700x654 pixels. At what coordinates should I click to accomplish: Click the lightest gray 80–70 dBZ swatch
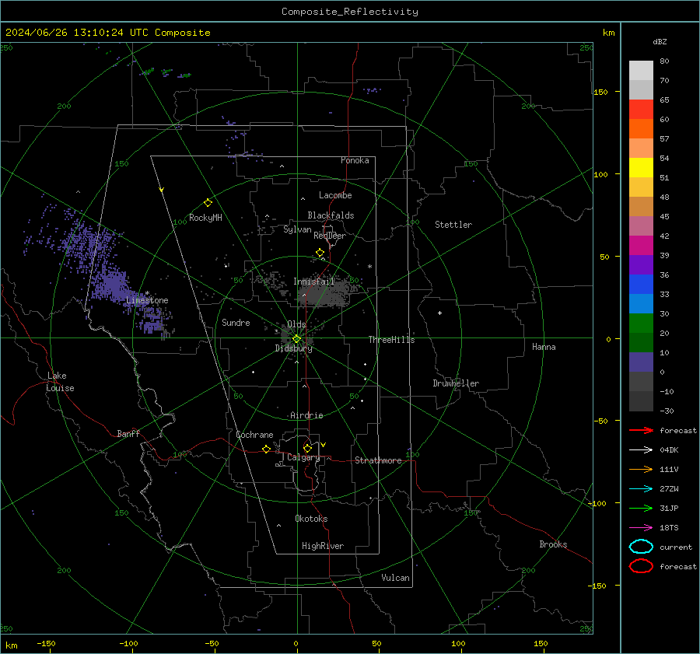coord(641,71)
